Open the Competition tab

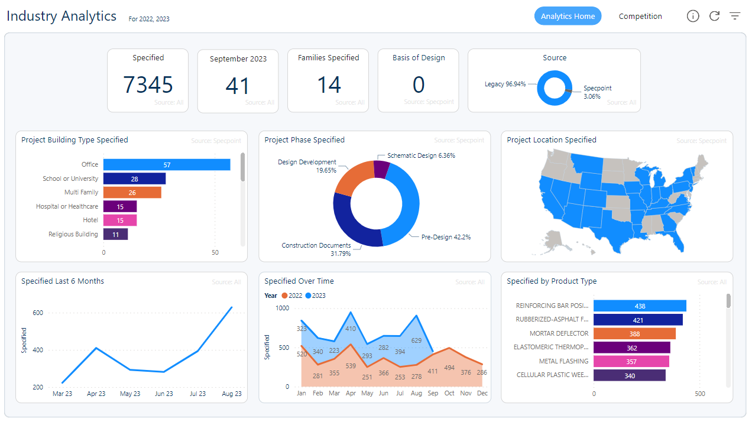tap(640, 16)
